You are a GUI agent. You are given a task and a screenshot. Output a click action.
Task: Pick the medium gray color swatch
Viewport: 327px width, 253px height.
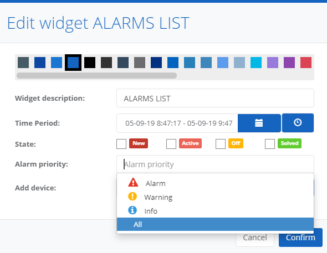pos(140,63)
